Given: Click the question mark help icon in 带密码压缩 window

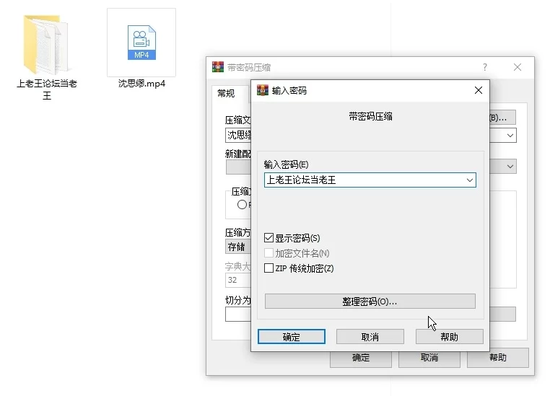Looking at the screenshot, I should (x=485, y=67).
